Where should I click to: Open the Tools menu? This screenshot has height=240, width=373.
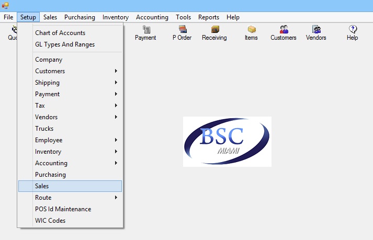pos(183,17)
